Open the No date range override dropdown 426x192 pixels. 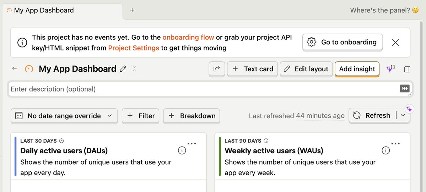click(64, 116)
